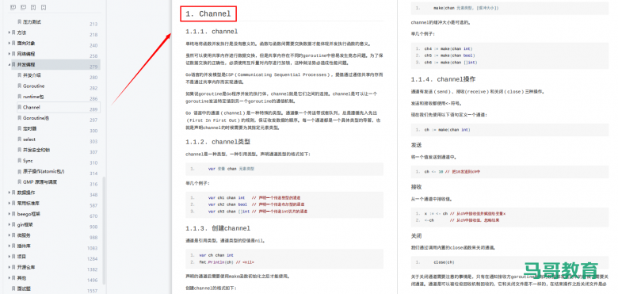Screen dimensions: 618x294
Task: Click the '1. Channel' heading in the document
Action: tap(208, 13)
